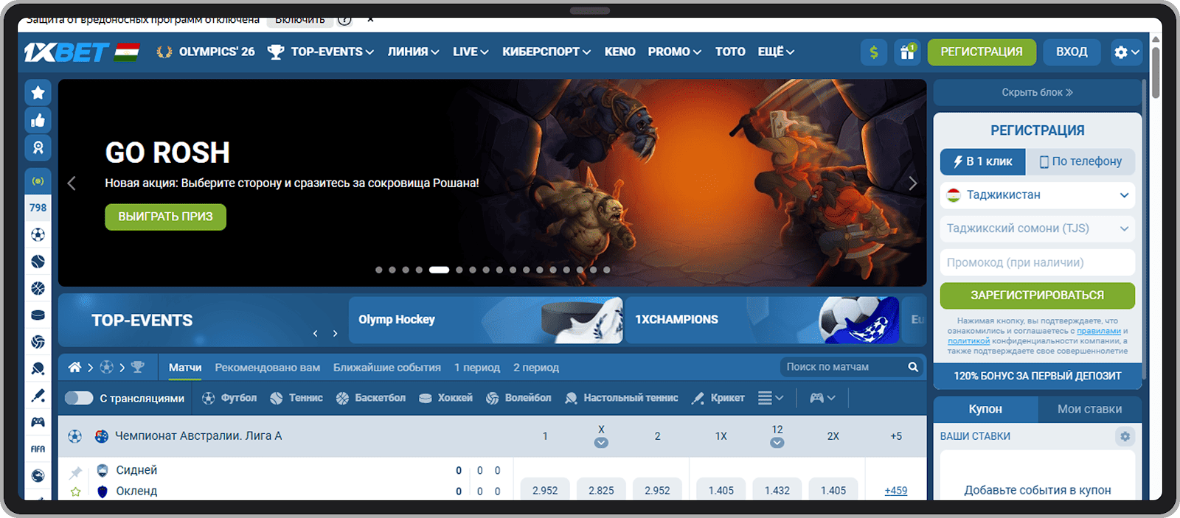
Task: Click the favorites star icon in left sidebar
Action: pos(38,93)
